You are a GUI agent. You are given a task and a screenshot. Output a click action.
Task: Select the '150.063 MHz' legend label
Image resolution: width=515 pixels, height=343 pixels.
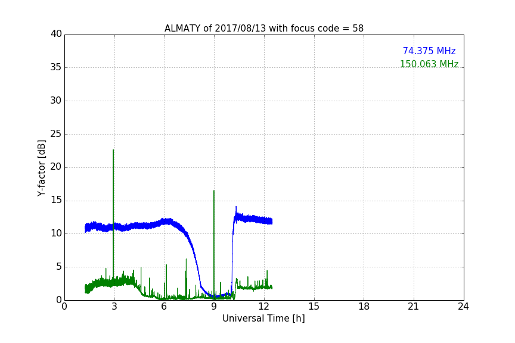tap(429, 64)
